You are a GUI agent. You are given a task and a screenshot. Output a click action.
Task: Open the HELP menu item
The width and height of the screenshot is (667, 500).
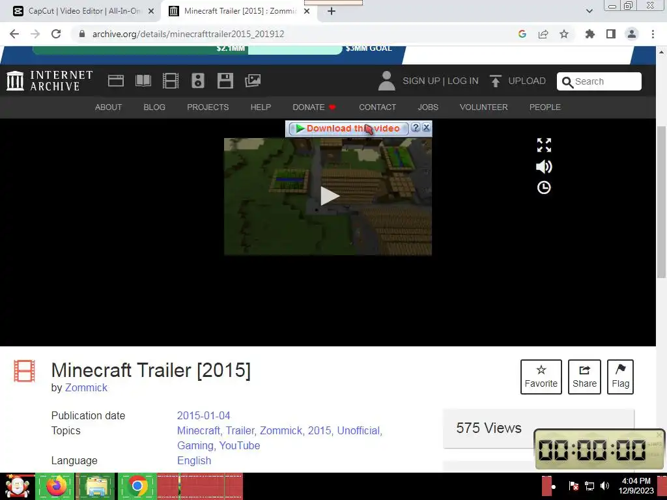261,107
